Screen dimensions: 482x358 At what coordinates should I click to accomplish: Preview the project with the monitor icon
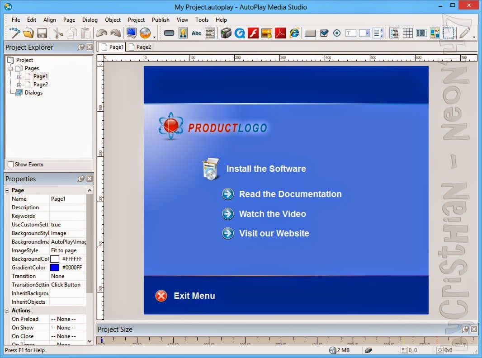pos(132,33)
